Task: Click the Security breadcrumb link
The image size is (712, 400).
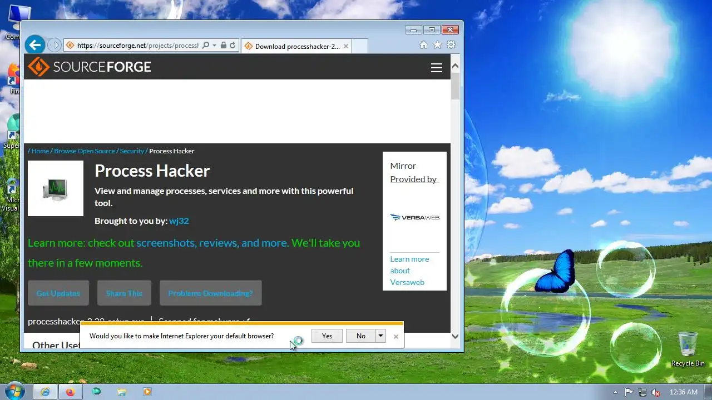Action: pyautogui.click(x=132, y=151)
